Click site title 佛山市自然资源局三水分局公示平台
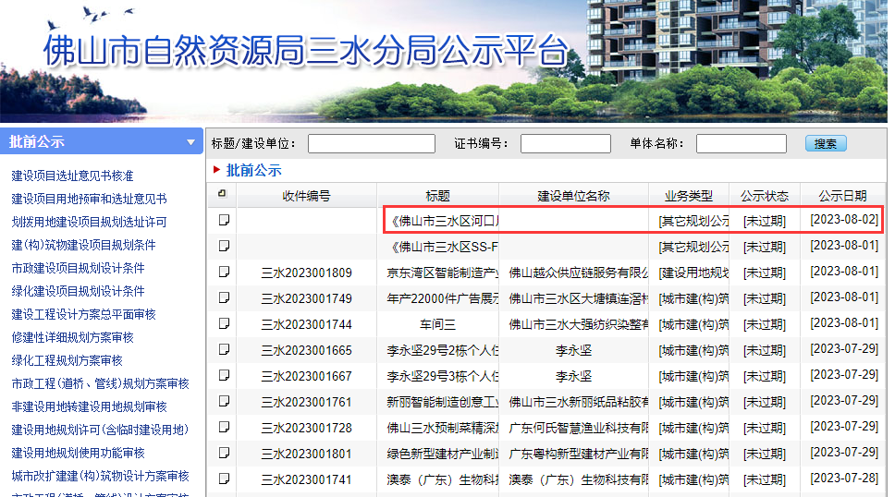The width and height of the screenshot is (895, 497). (307, 50)
